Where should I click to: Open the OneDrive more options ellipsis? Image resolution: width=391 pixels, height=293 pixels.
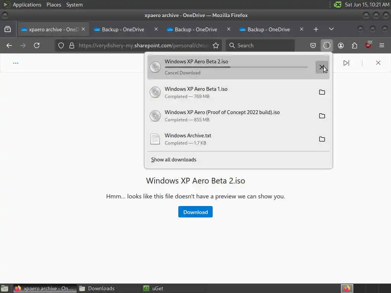tap(16, 63)
